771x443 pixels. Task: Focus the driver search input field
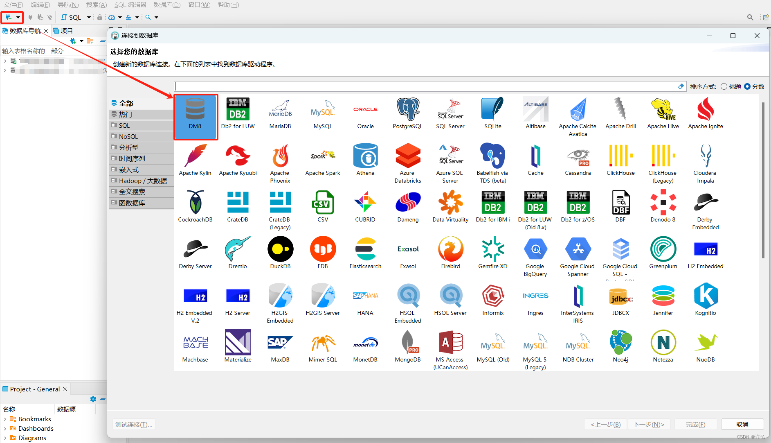coord(426,86)
